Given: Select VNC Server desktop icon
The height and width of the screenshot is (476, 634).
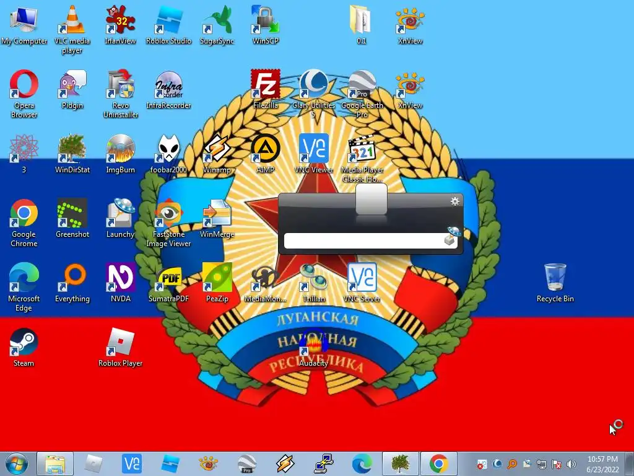Looking at the screenshot, I should click(362, 283).
